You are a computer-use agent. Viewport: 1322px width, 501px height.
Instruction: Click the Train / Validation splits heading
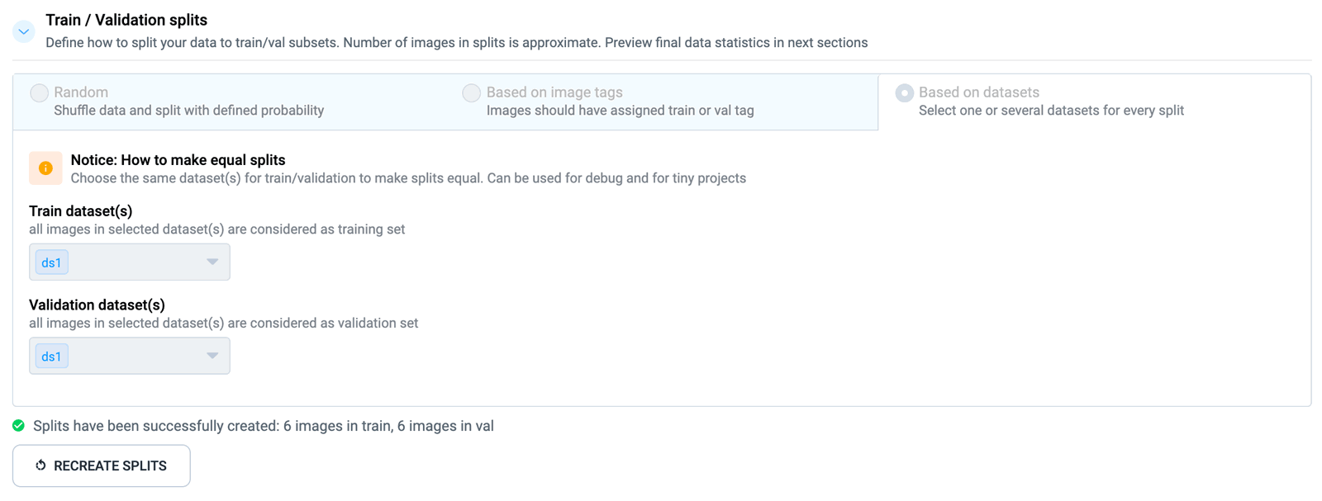[126, 20]
